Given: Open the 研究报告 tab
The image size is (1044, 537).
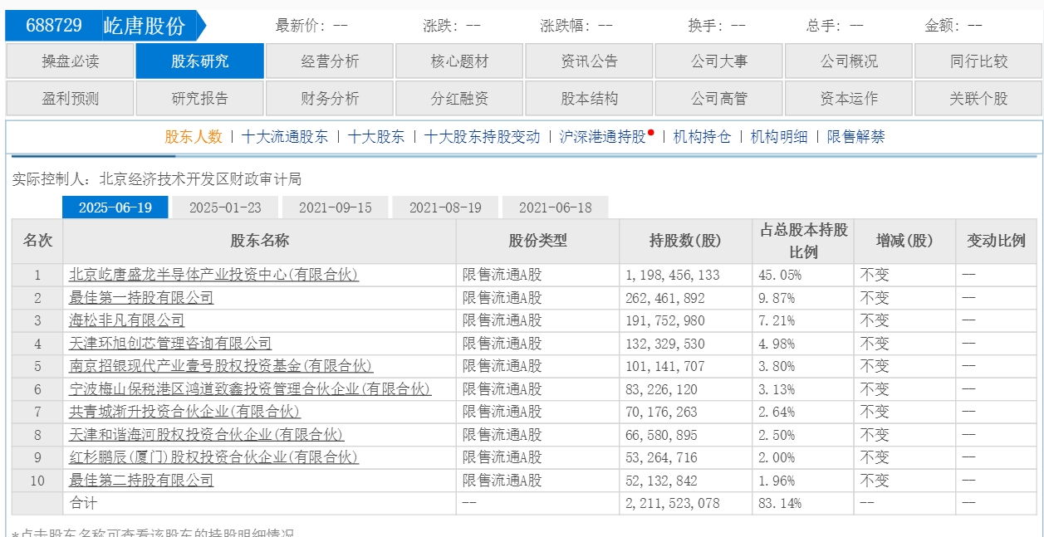Looking at the screenshot, I should pos(200,98).
